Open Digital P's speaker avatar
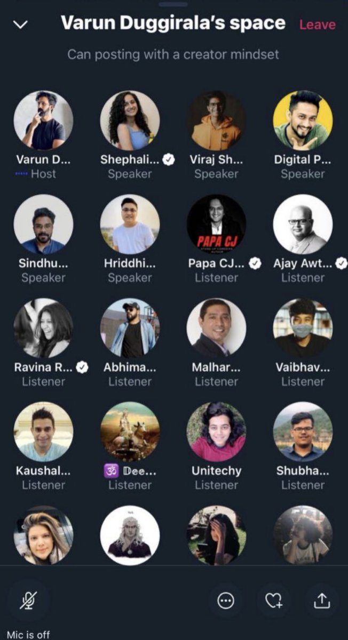 click(x=303, y=120)
